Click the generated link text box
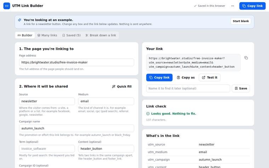The image size is (269, 168). (x=193, y=63)
